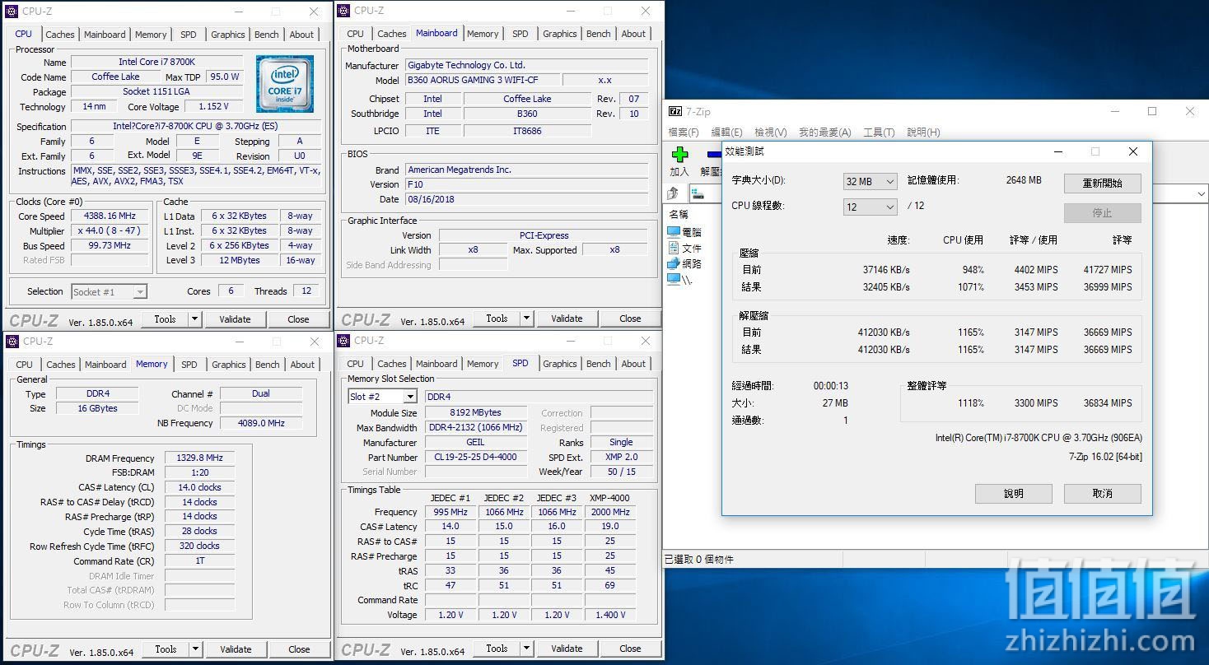Click the Multiplier x 44.0 (8 - 47) value
The width and height of the screenshot is (1209, 665).
[x=110, y=231]
